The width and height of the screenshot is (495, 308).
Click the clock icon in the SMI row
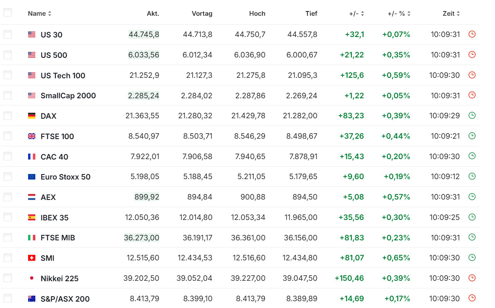[x=472, y=258]
